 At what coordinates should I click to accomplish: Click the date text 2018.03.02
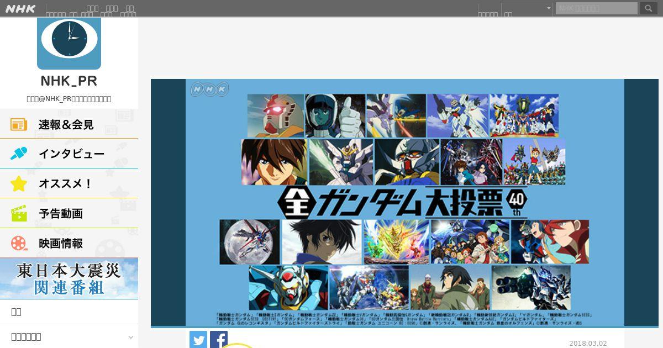point(588,343)
